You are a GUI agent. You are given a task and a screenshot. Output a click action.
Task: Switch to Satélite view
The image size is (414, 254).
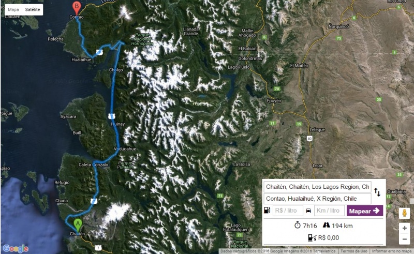click(33, 9)
